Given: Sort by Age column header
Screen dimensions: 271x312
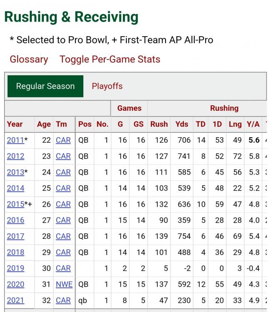Looking at the screenshot, I should coord(44,124).
